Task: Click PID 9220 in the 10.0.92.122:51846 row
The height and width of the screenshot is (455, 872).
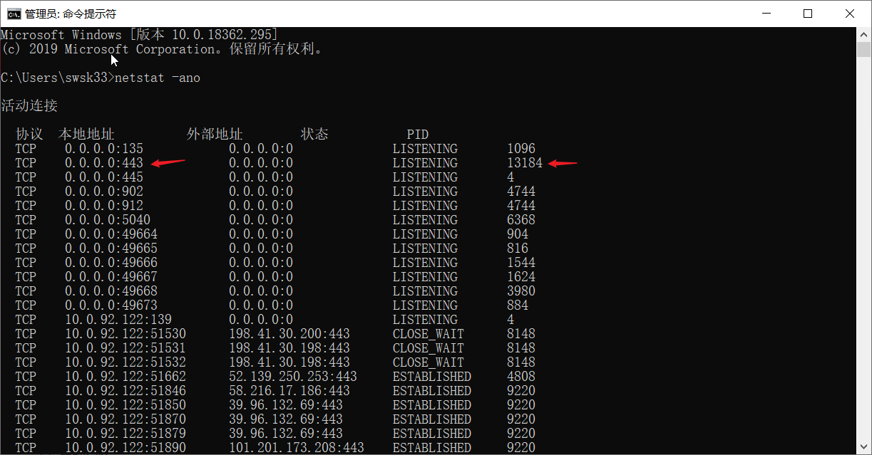Action: (x=521, y=391)
